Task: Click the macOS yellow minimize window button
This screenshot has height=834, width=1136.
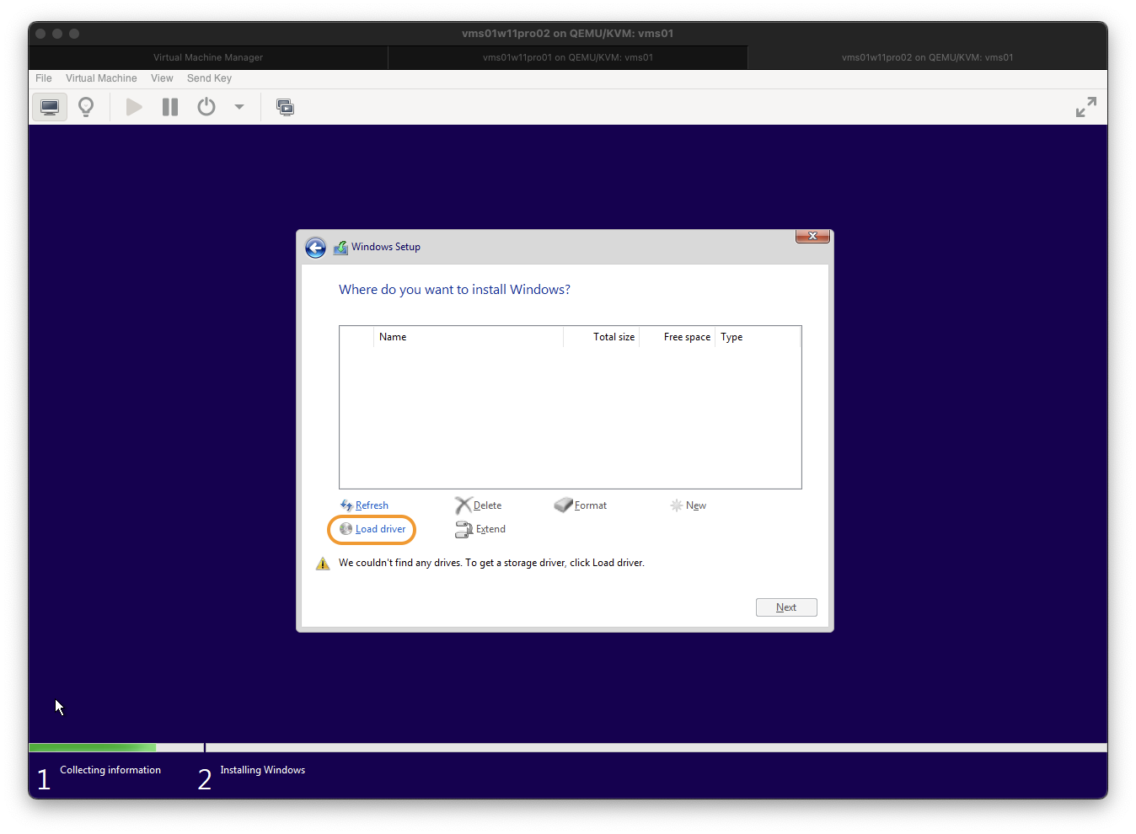Action: coord(57,34)
